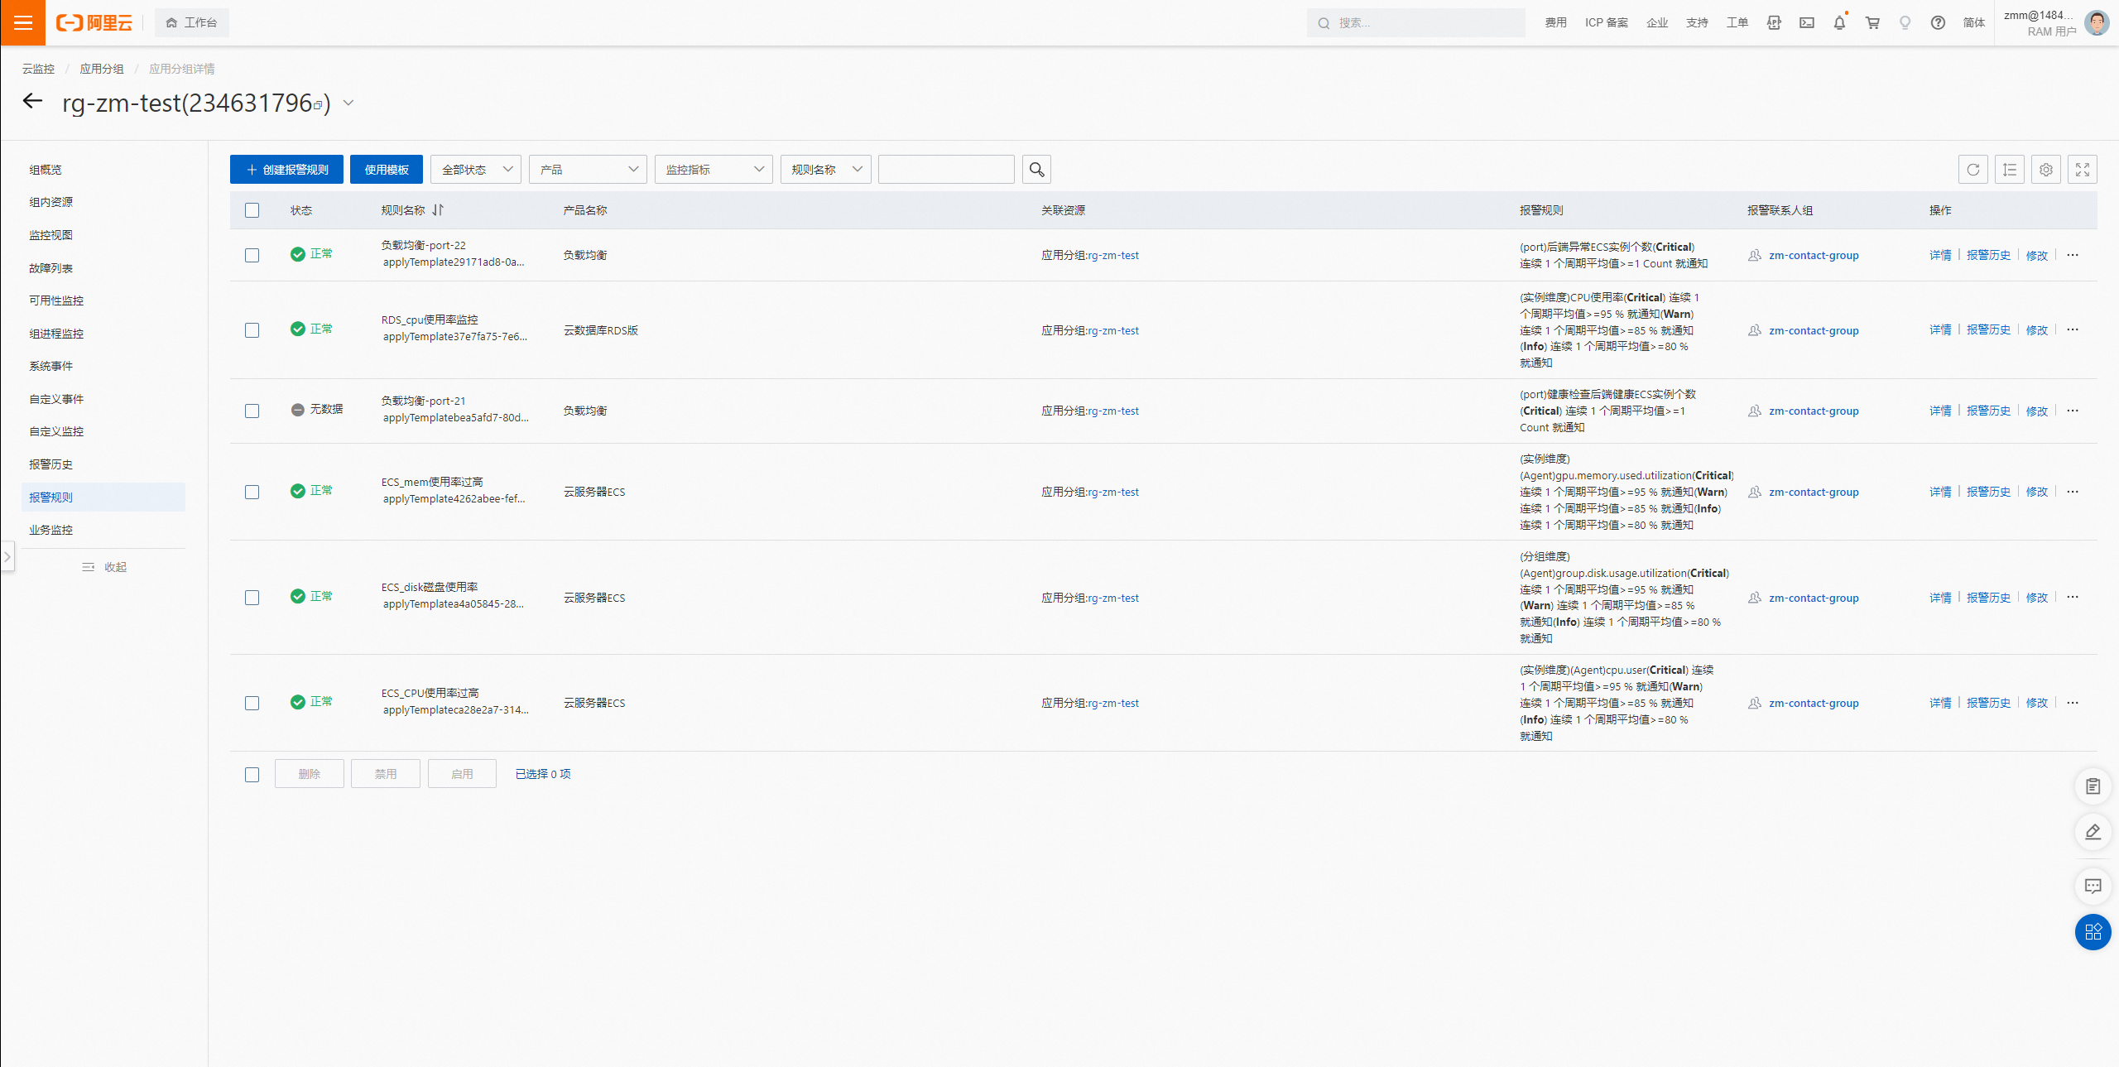Focus the rule name filter text box
2119x1067 pixels.
point(946,170)
